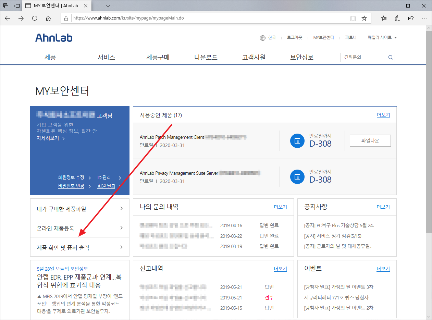Show the tab preview dropdown

tap(108, 6)
